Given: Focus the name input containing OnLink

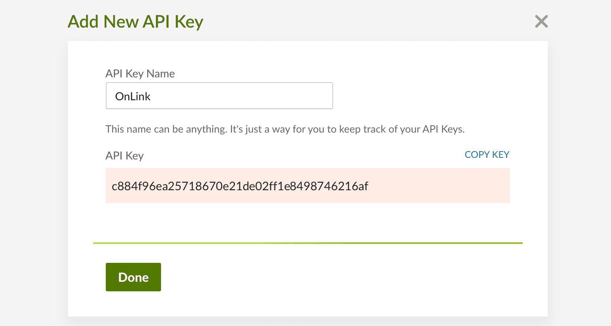Looking at the screenshot, I should tap(219, 96).
